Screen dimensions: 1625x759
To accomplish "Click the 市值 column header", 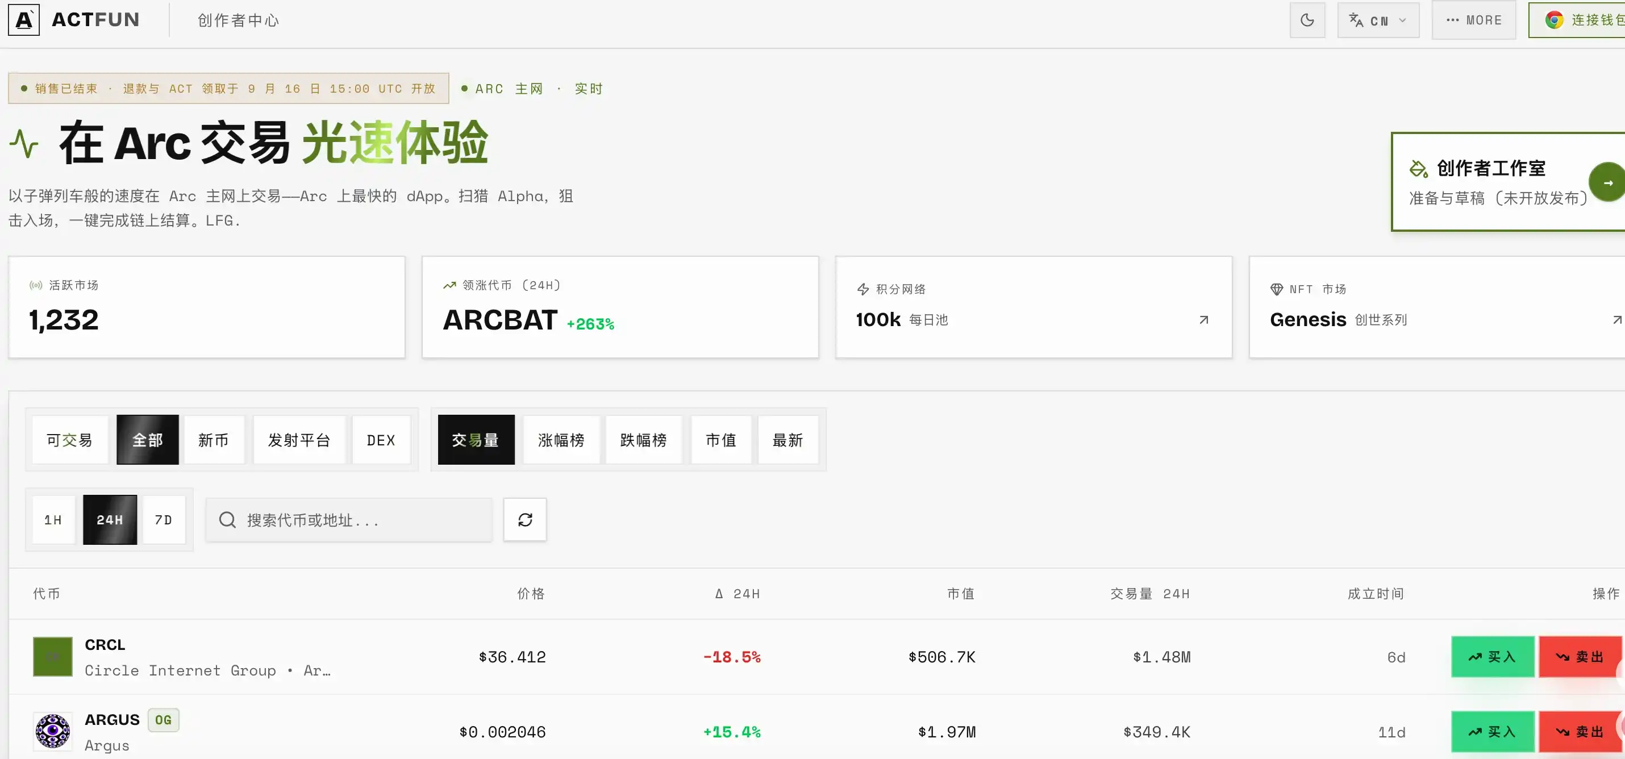I will pos(961,594).
